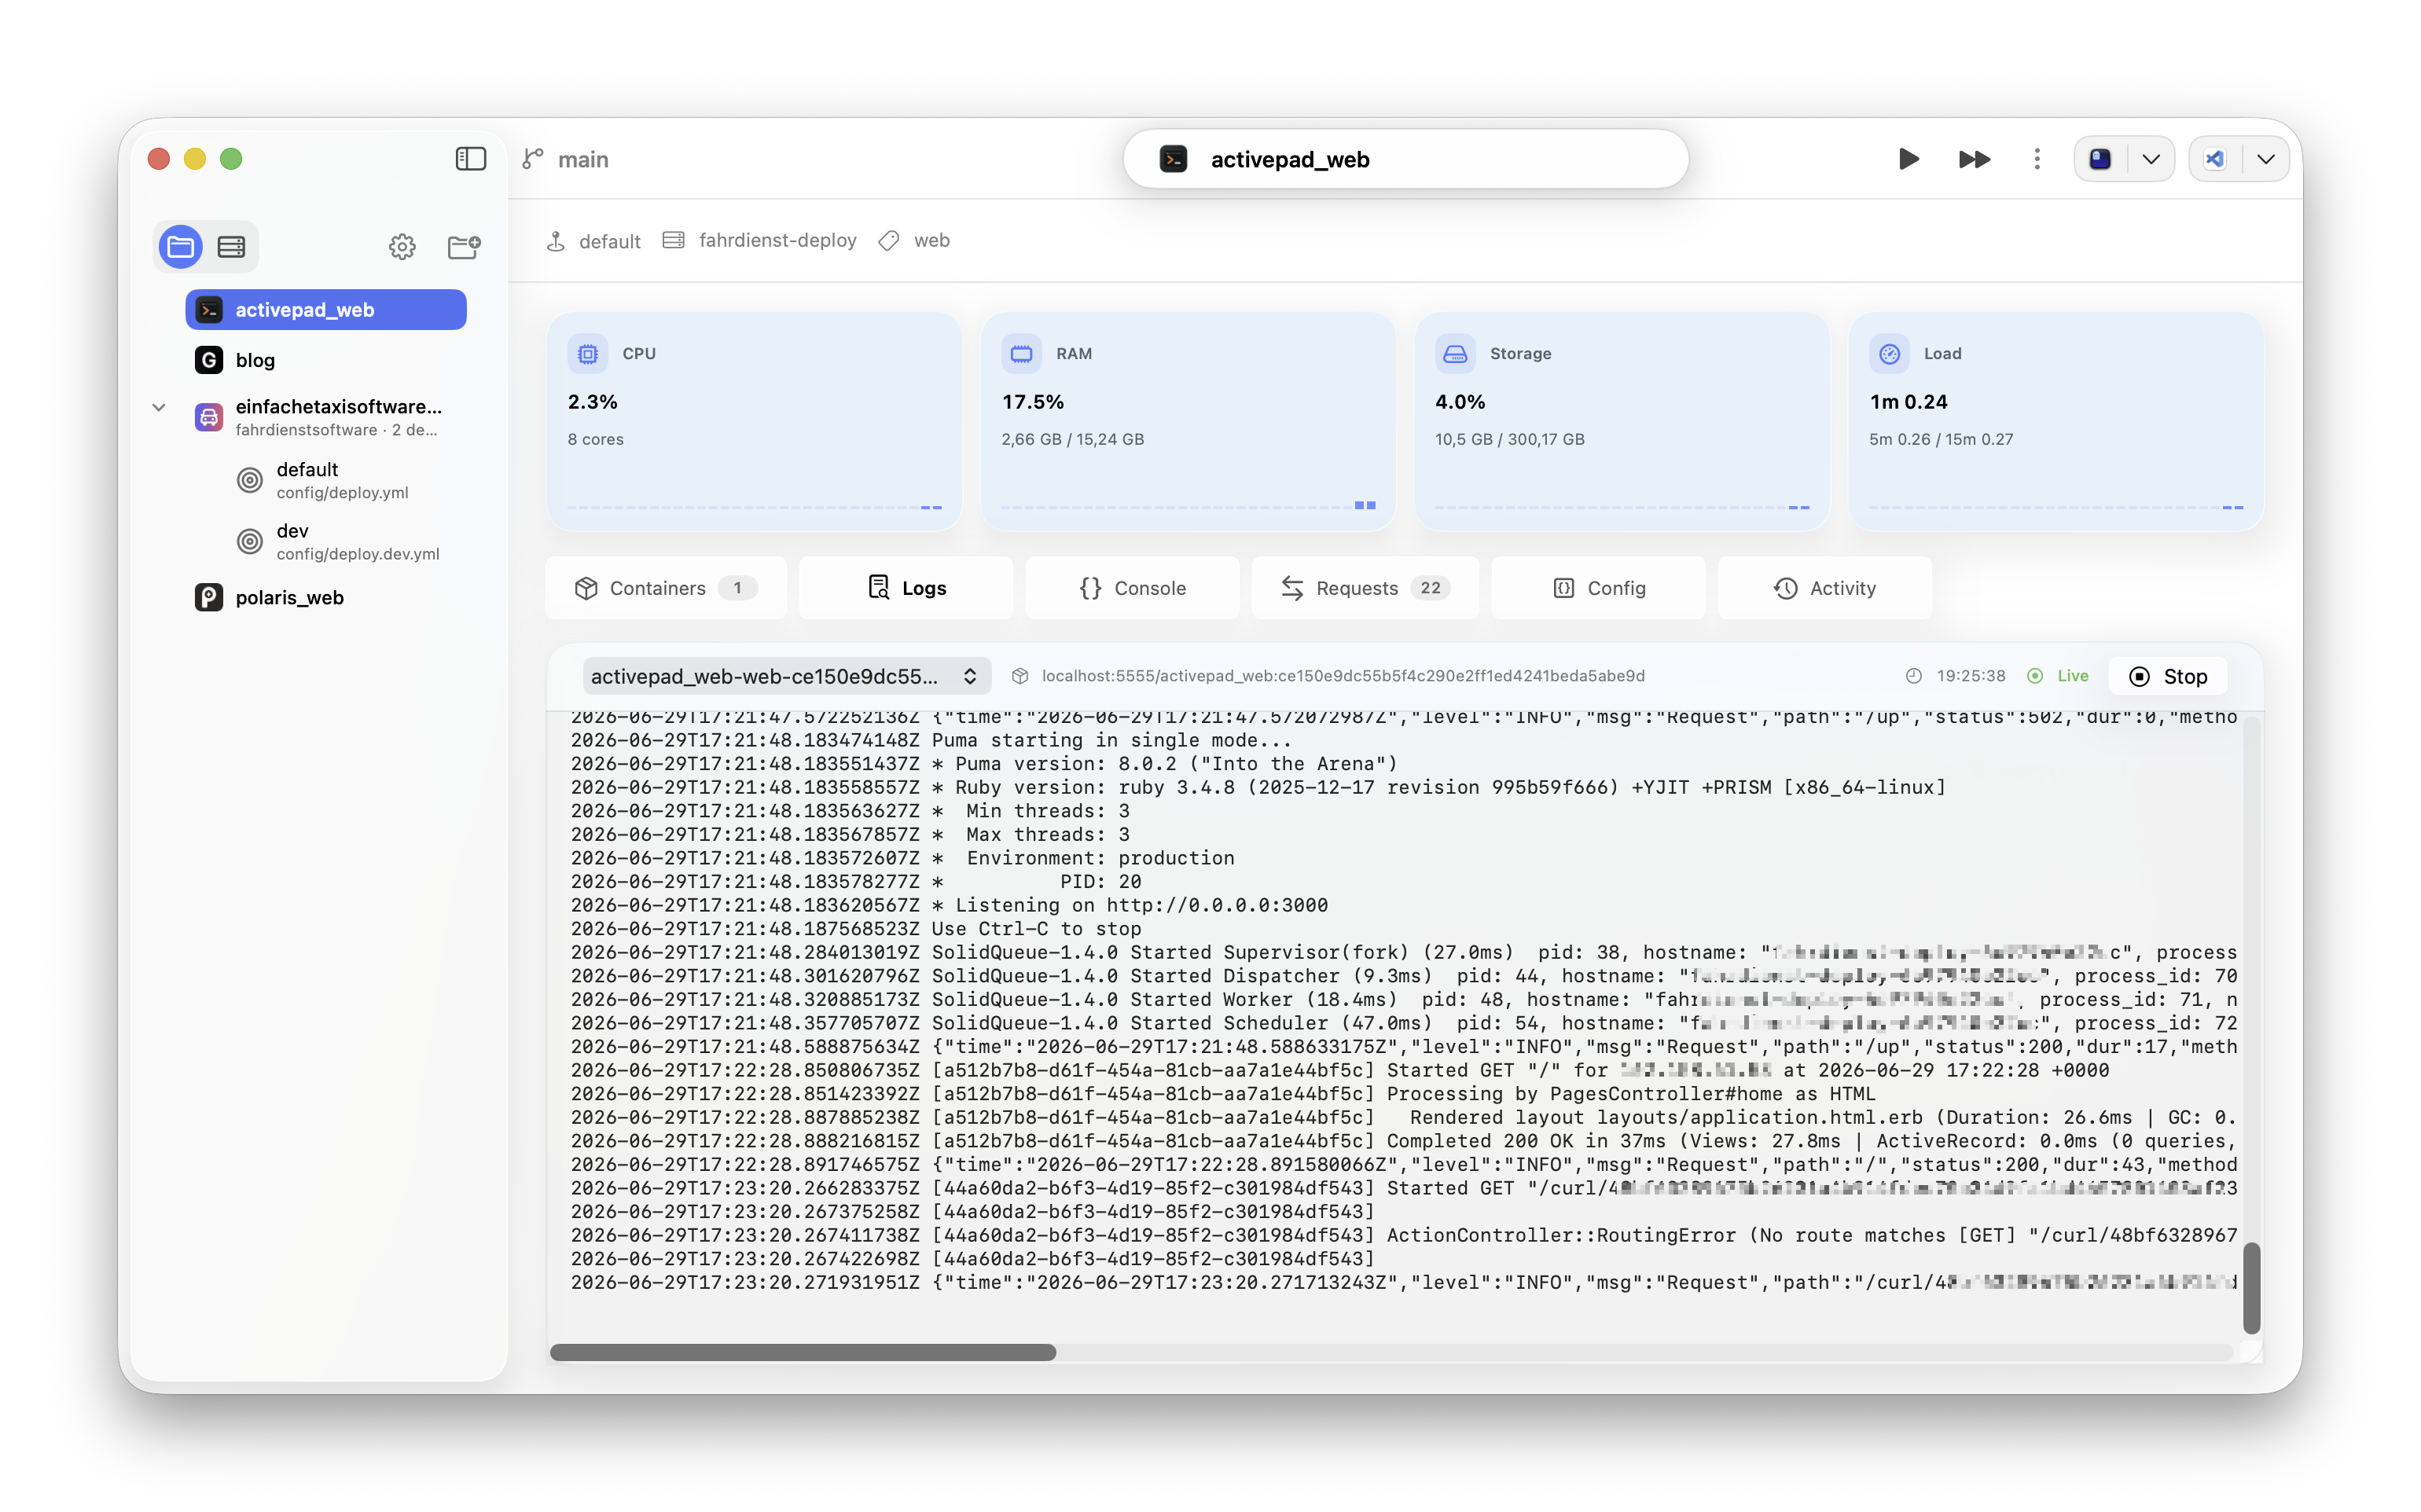Run deploy with play button
The height and width of the screenshot is (1512, 2421).
pyautogui.click(x=1908, y=159)
